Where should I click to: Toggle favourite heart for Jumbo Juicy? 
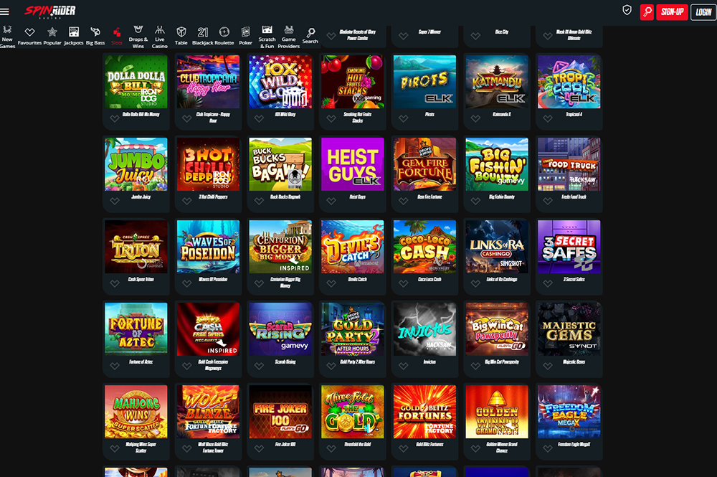pos(114,201)
